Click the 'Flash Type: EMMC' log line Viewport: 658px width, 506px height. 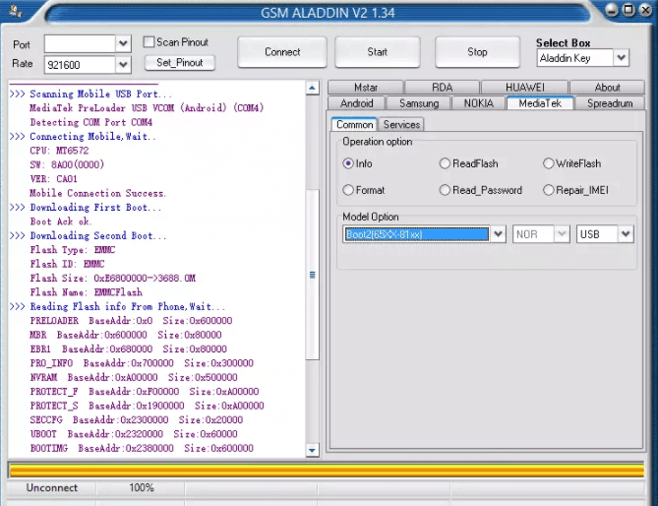(x=72, y=250)
